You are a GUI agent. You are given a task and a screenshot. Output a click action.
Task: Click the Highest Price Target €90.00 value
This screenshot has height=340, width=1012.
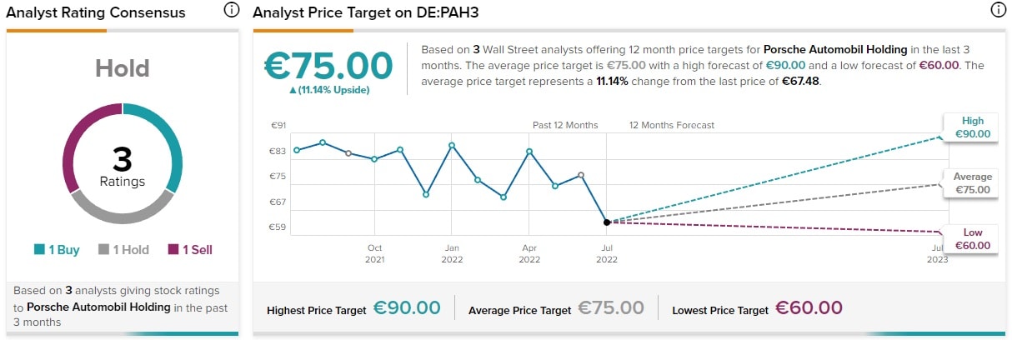(x=406, y=308)
